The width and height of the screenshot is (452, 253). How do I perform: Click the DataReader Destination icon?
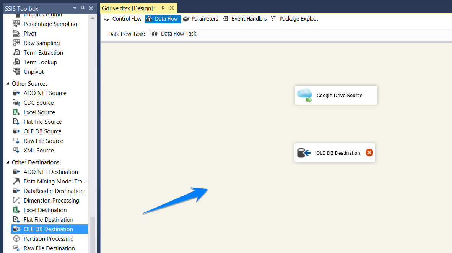(16, 191)
